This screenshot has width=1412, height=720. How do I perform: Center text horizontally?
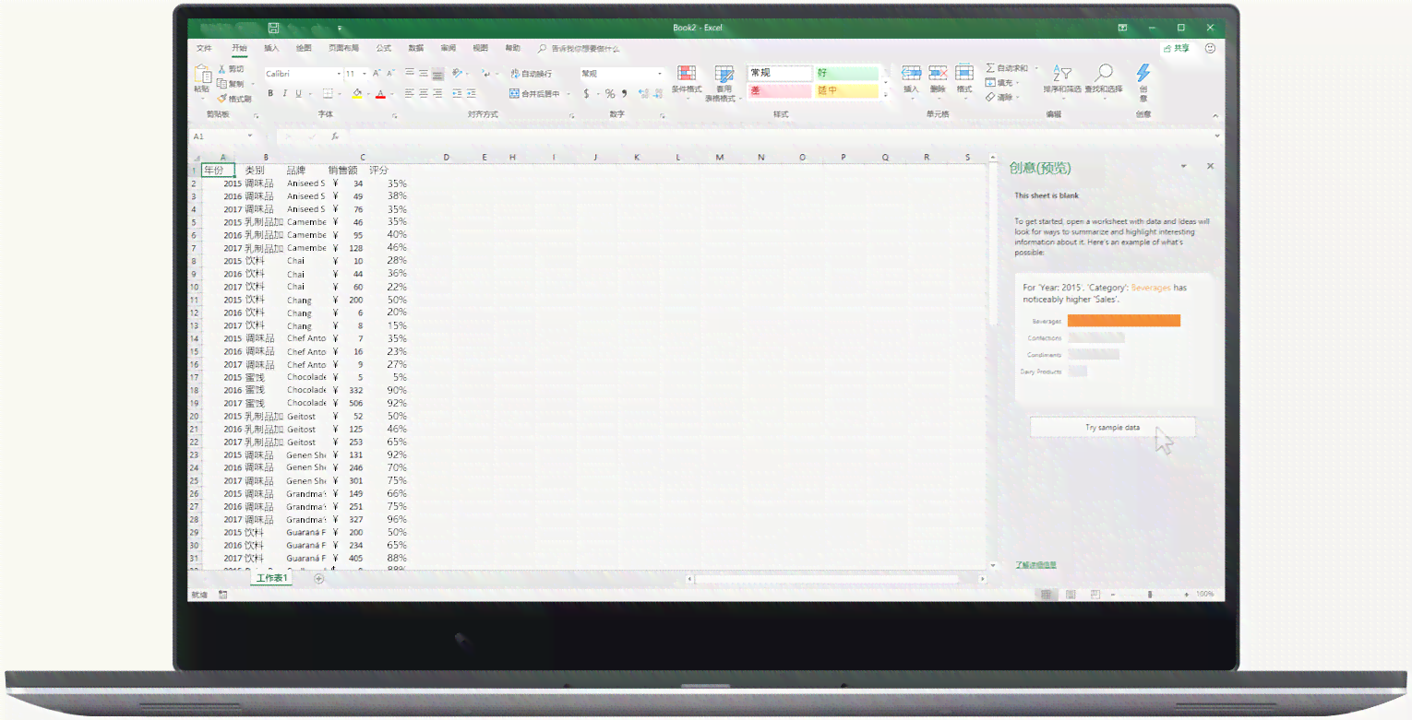click(x=423, y=93)
